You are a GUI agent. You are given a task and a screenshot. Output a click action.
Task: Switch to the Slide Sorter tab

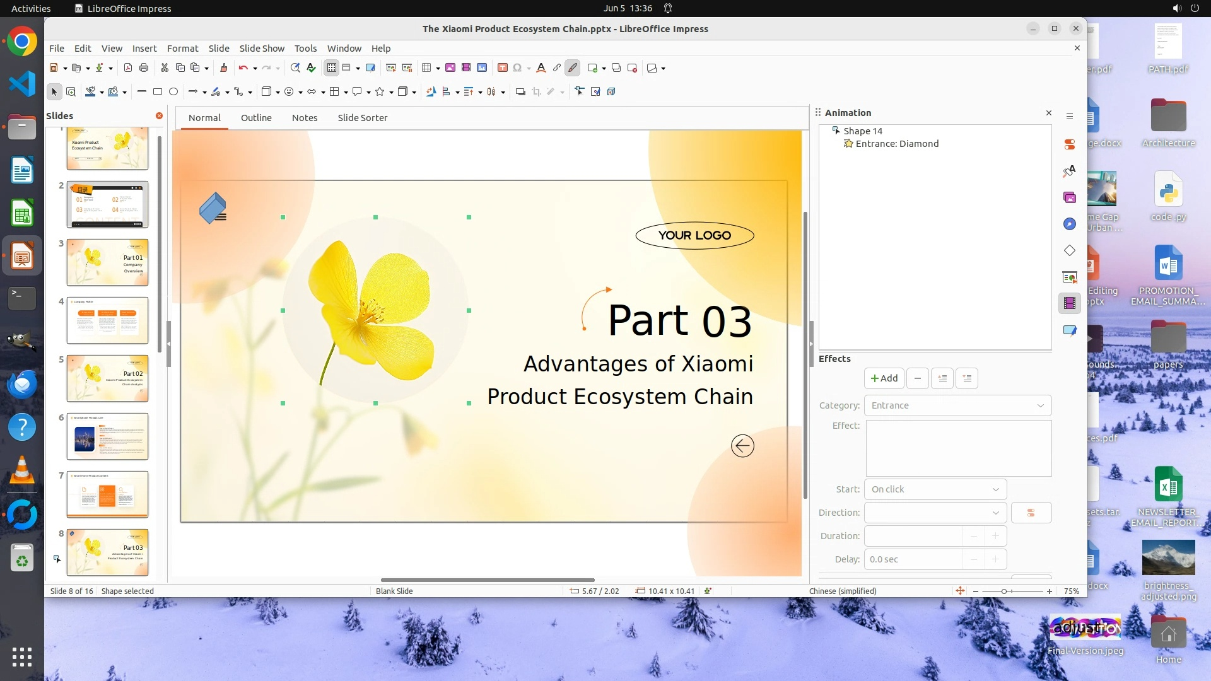(x=362, y=118)
